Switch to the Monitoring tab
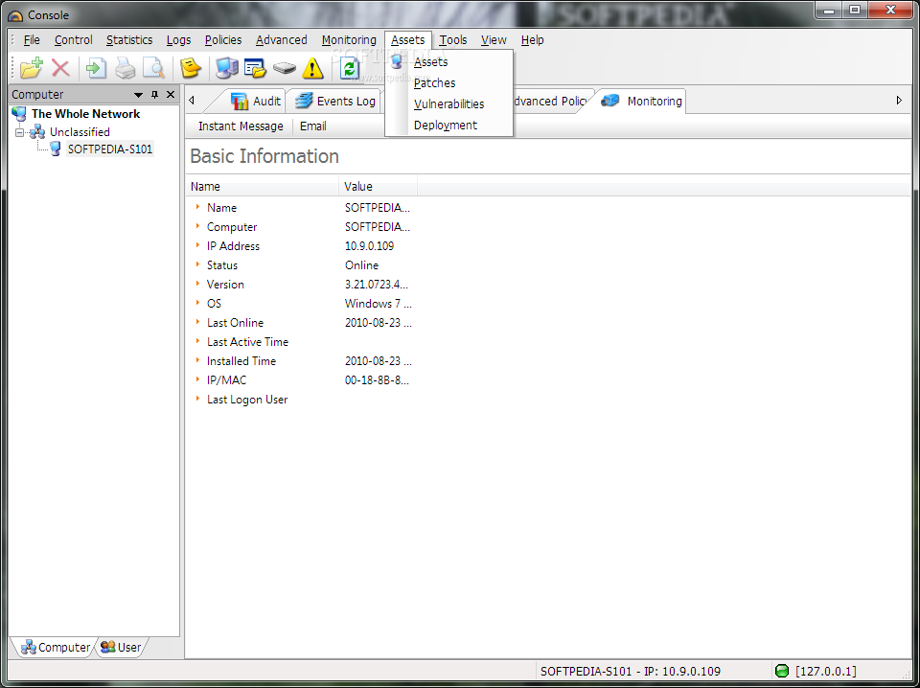920x688 pixels. point(642,101)
